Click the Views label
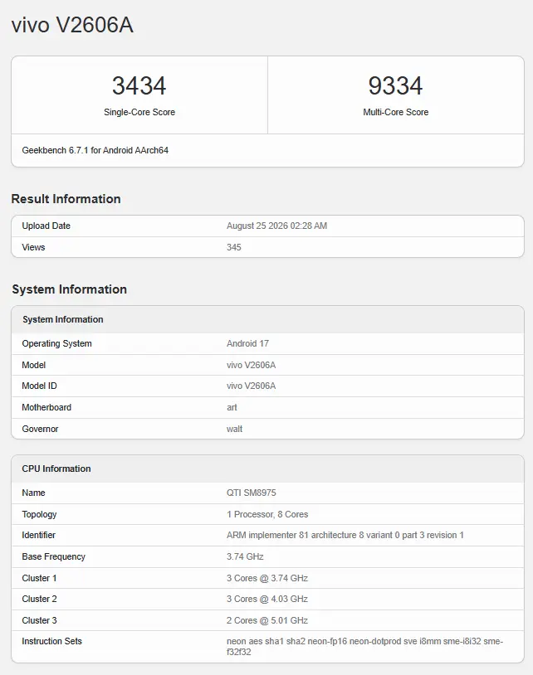This screenshot has height=675, width=533. (x=33, y=247)
